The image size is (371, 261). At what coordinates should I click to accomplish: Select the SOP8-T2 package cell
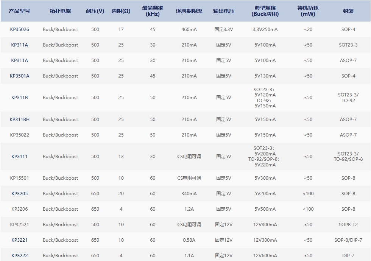click(x=348, y=224)
